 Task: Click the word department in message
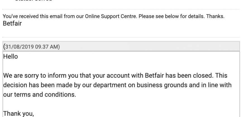[x=110, y=85]
